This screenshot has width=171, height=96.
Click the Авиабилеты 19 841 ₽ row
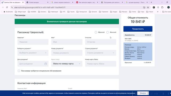pos(138,35)
